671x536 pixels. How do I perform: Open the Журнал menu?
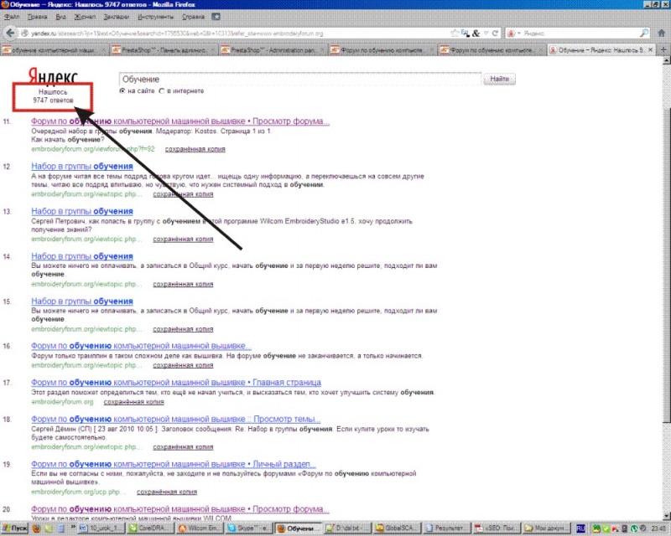pos(85,17)
